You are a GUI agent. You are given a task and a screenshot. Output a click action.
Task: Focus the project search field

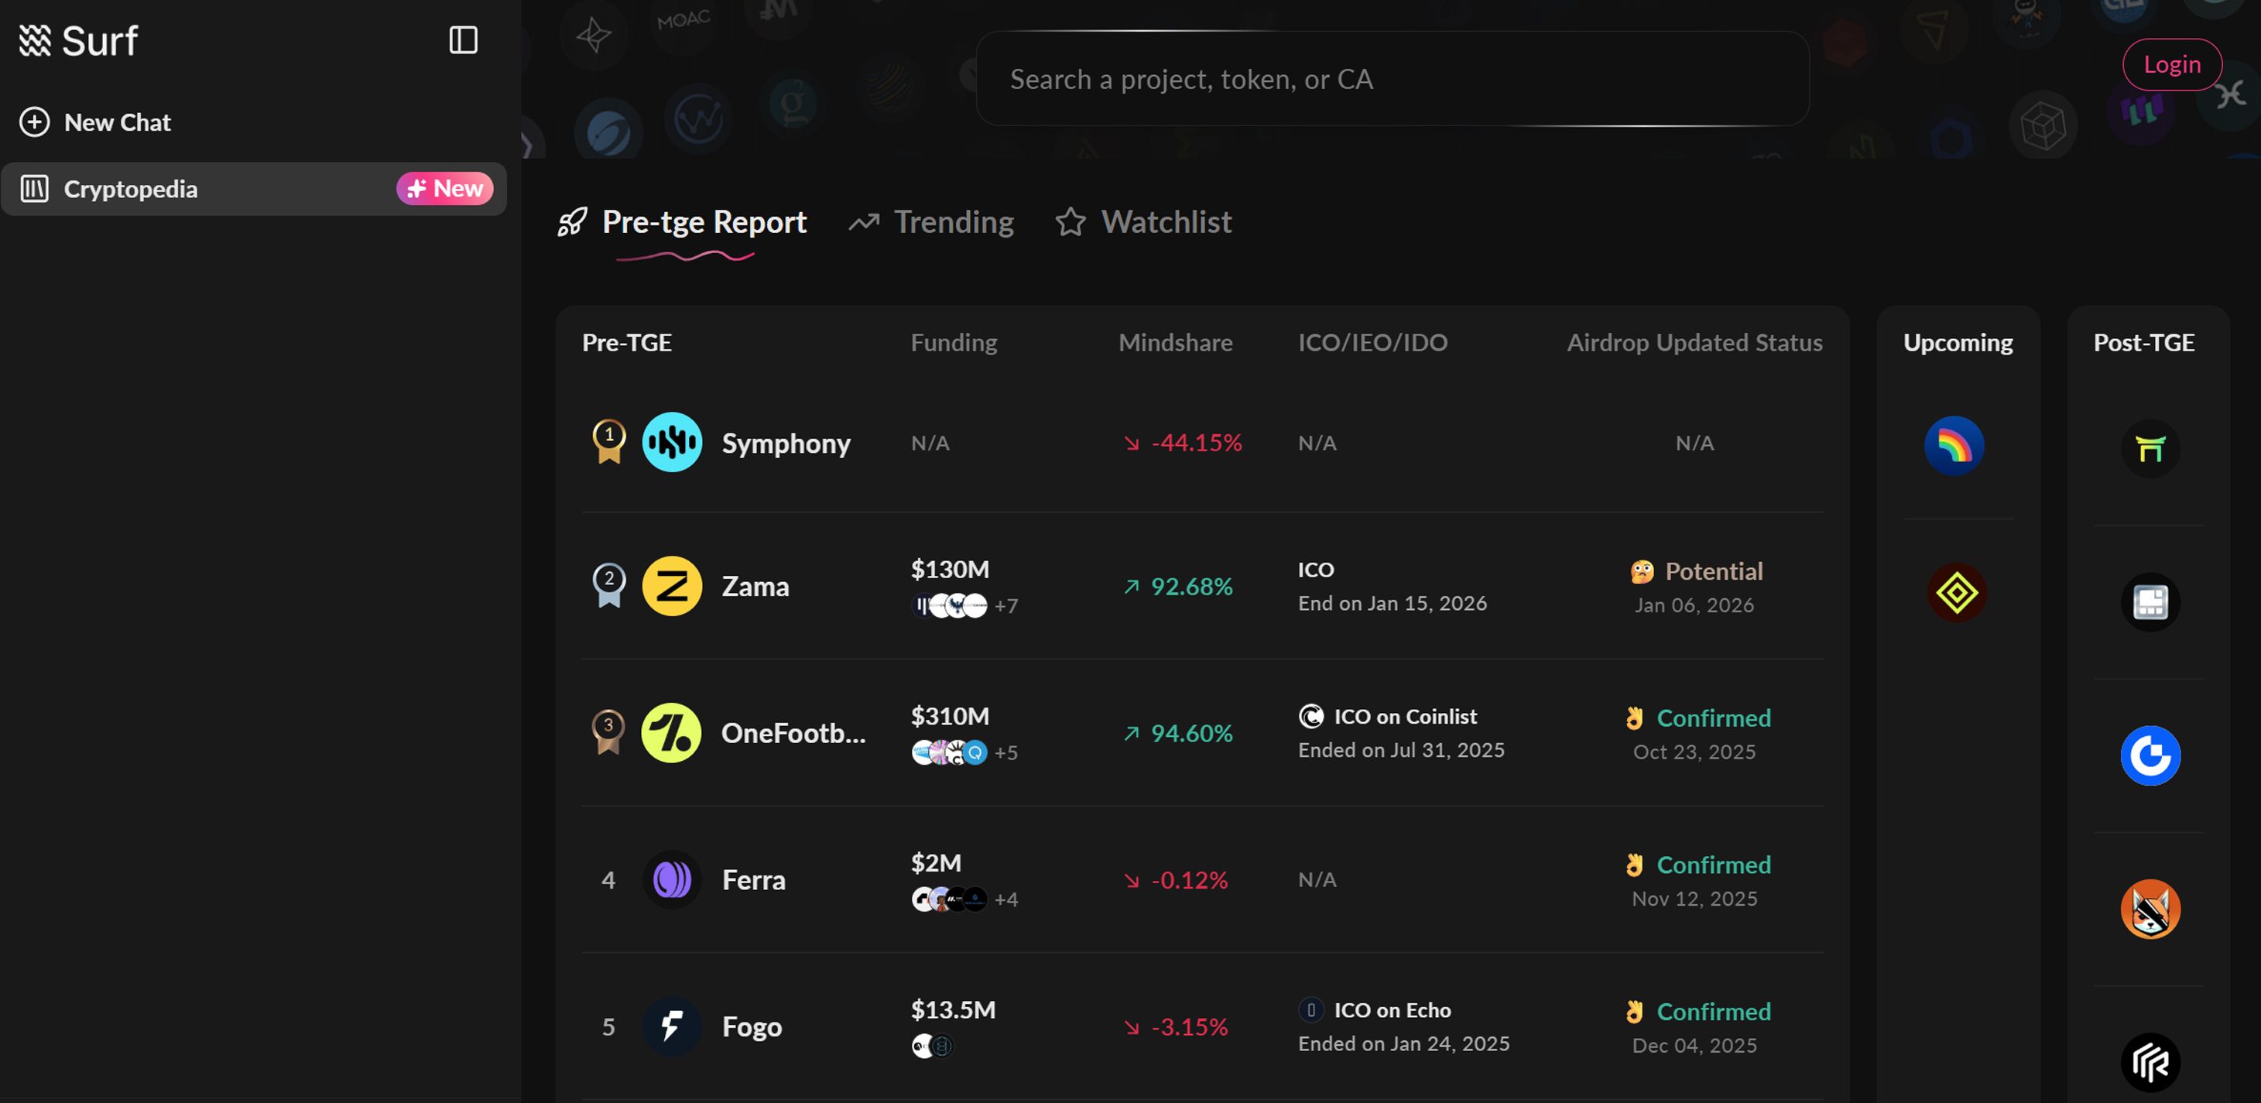tap(1391, 79)
